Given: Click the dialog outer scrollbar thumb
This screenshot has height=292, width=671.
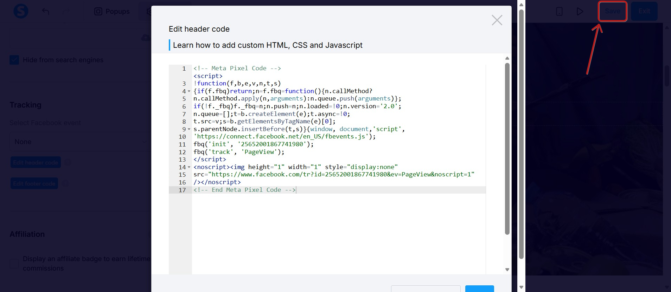Looking at the screenshot, I should point(522,134).
